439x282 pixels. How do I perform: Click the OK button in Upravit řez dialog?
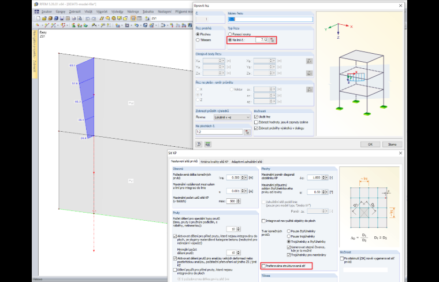[370, 144]
